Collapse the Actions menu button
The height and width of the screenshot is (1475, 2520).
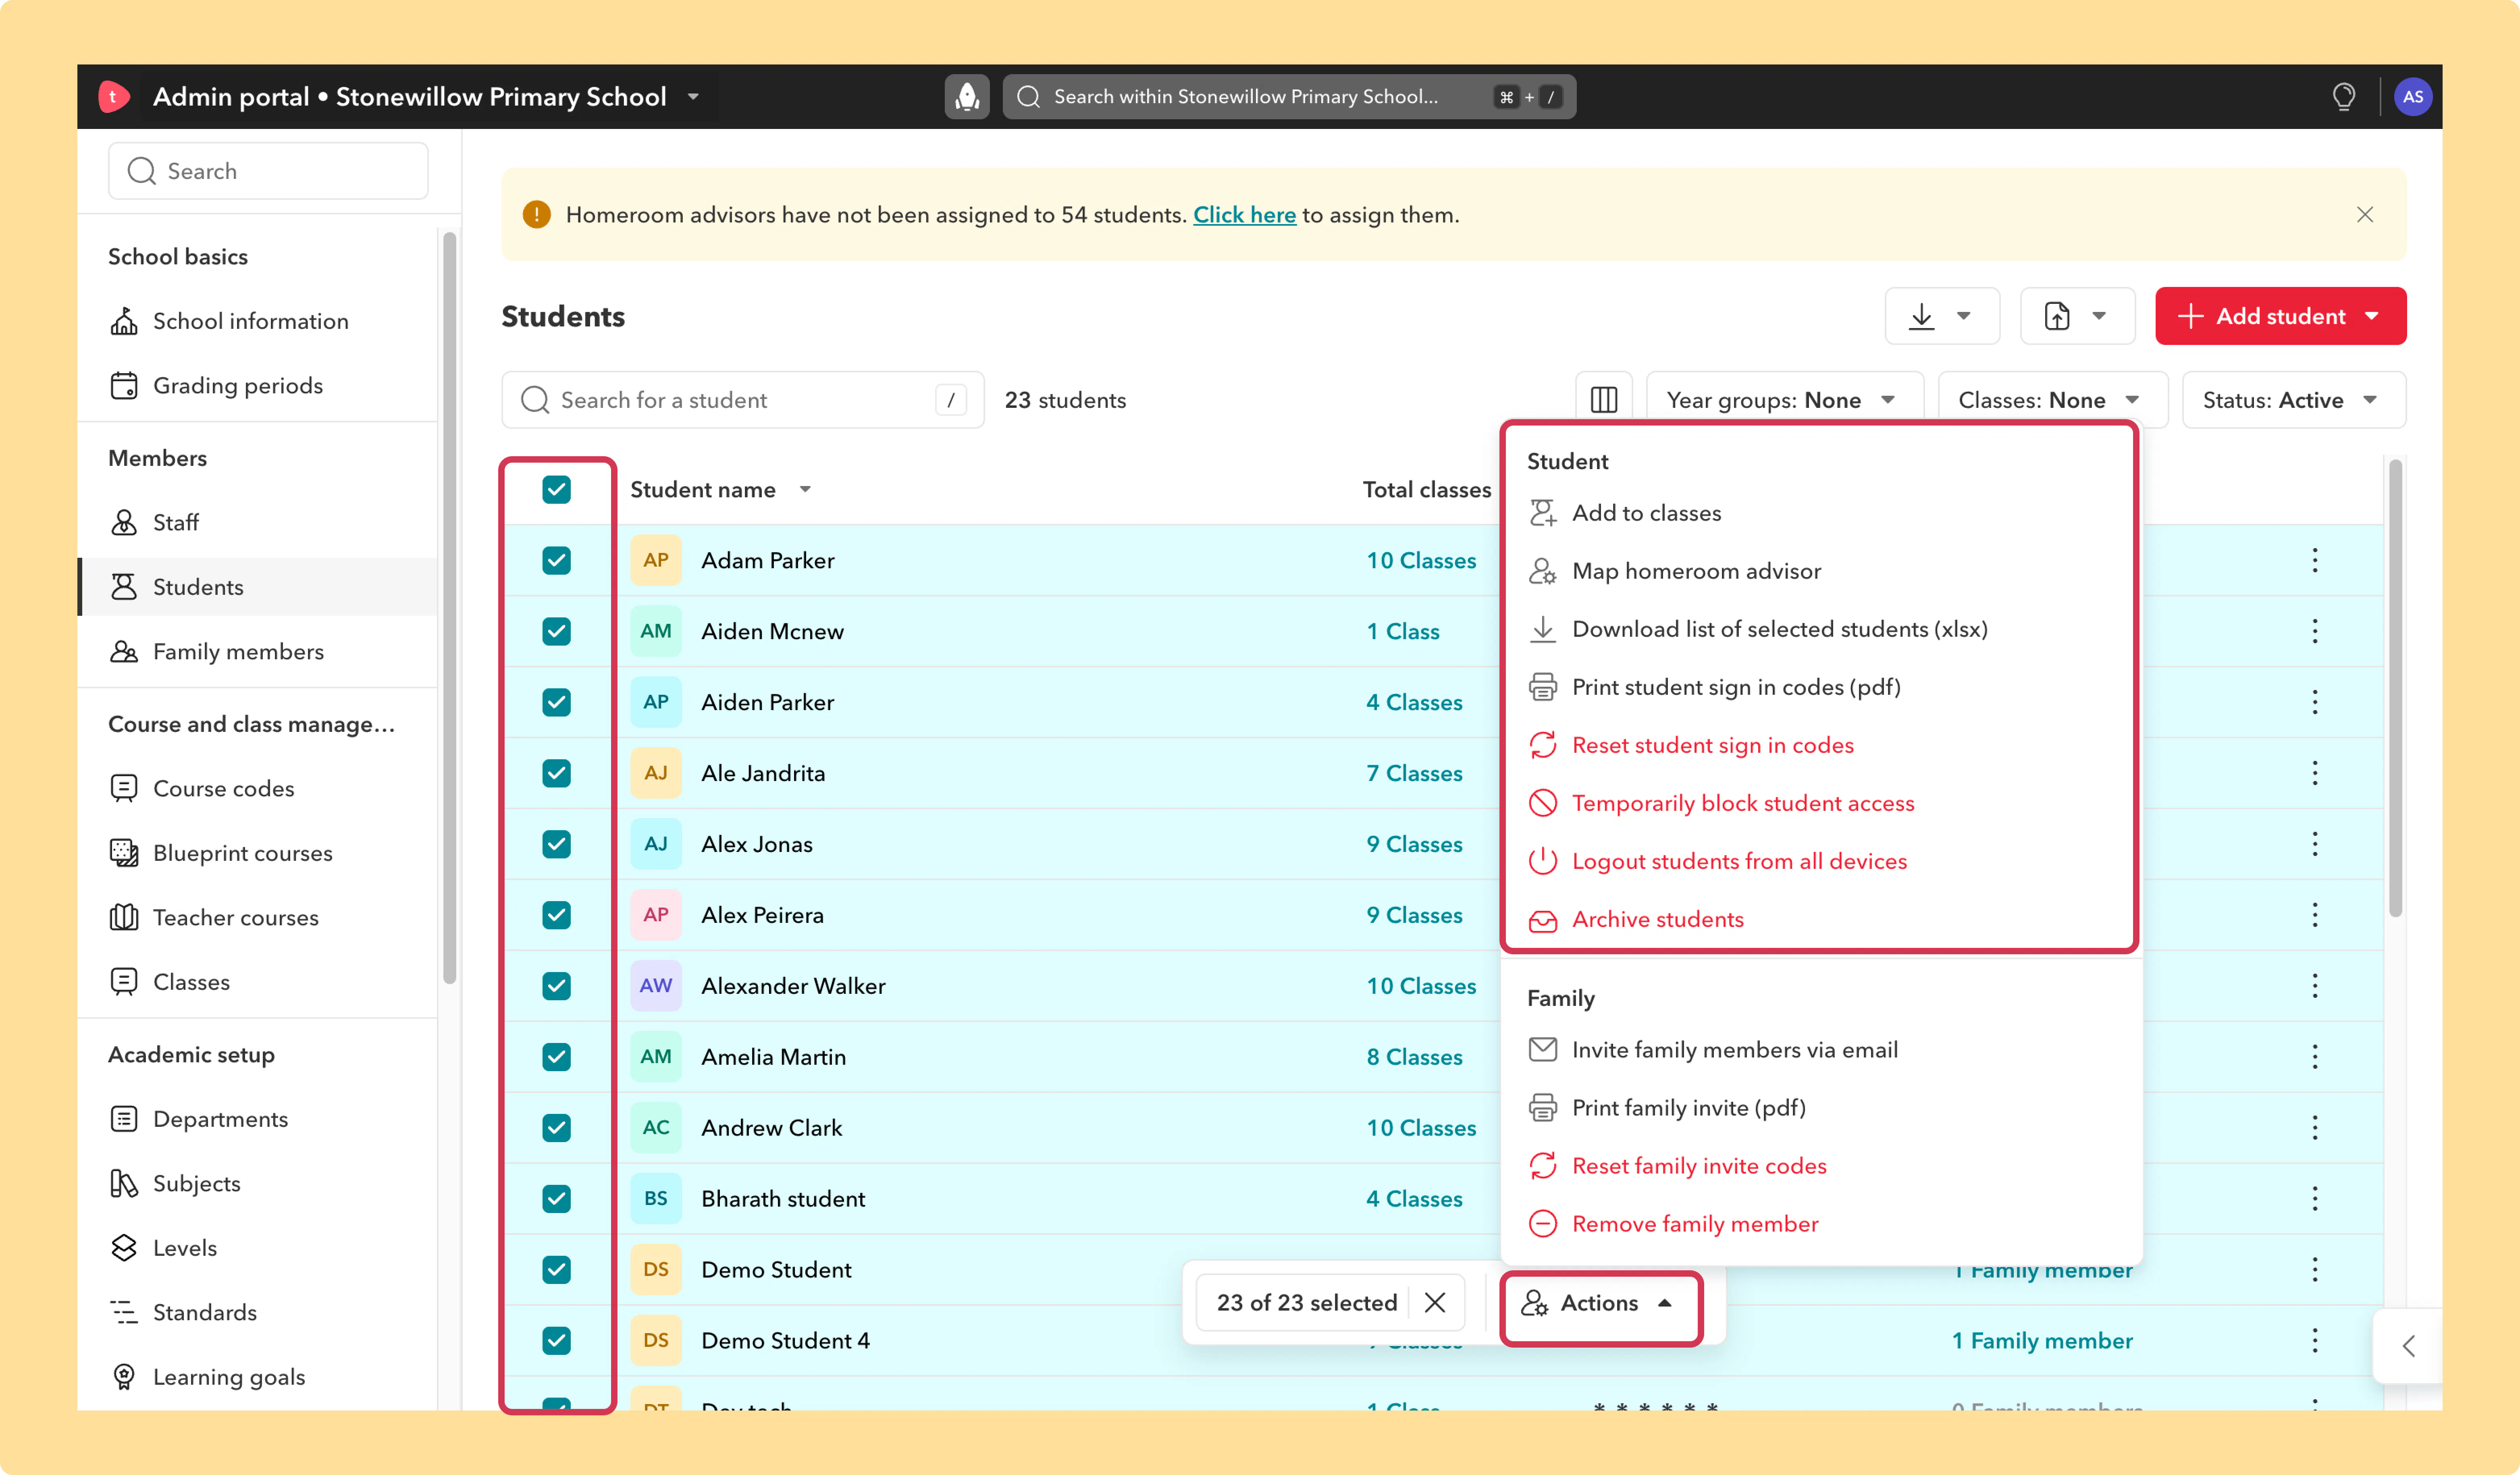1601,1303
